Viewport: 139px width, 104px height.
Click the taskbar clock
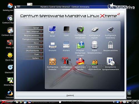click(x=135, y=102)
